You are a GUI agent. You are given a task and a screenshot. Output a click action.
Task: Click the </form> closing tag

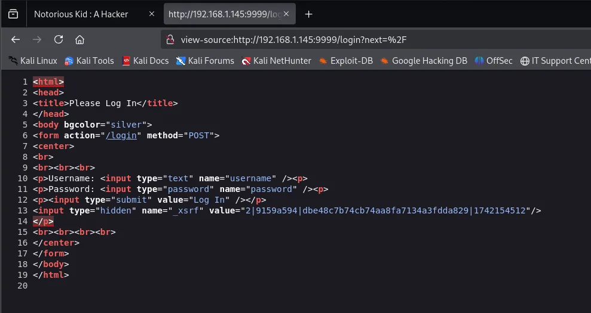(51, 253)
